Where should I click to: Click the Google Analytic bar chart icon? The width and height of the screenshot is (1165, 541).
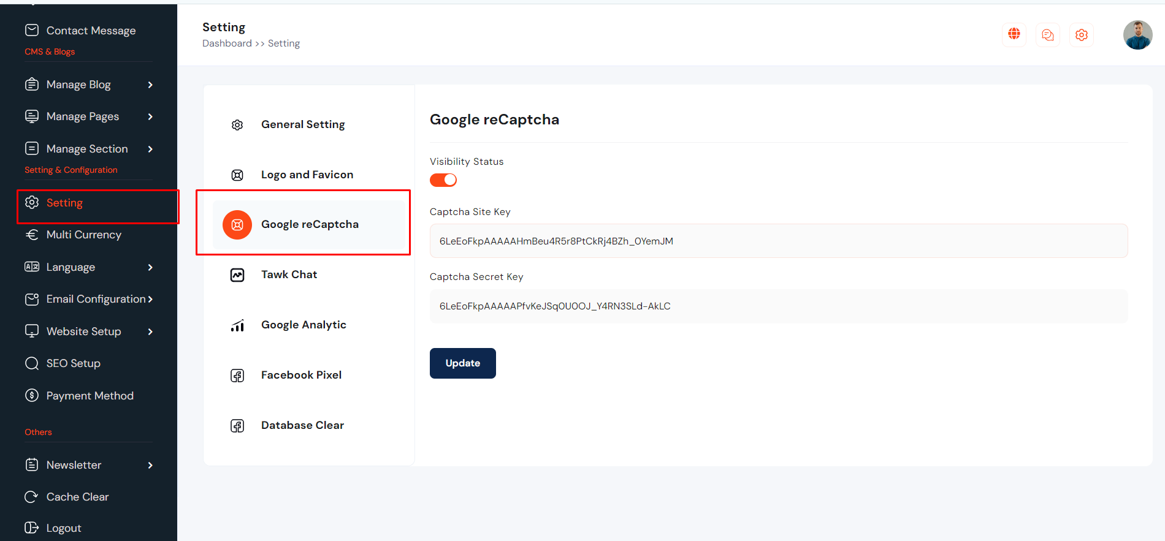tap(237, 325)
